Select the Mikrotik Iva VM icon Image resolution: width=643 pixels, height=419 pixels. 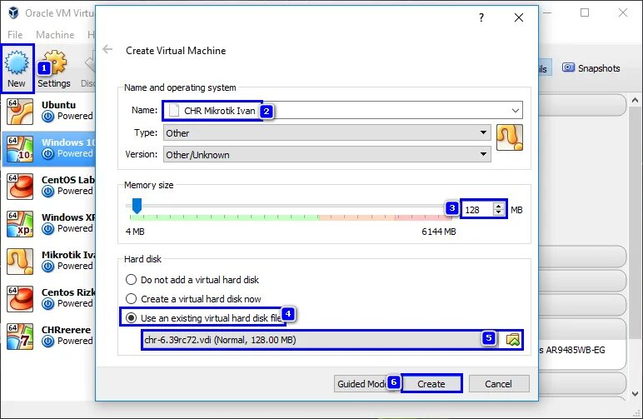pos(20,262)
